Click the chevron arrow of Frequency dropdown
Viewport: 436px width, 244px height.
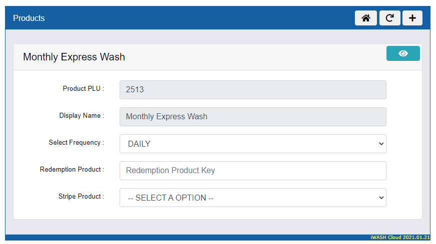click(381, 144)
